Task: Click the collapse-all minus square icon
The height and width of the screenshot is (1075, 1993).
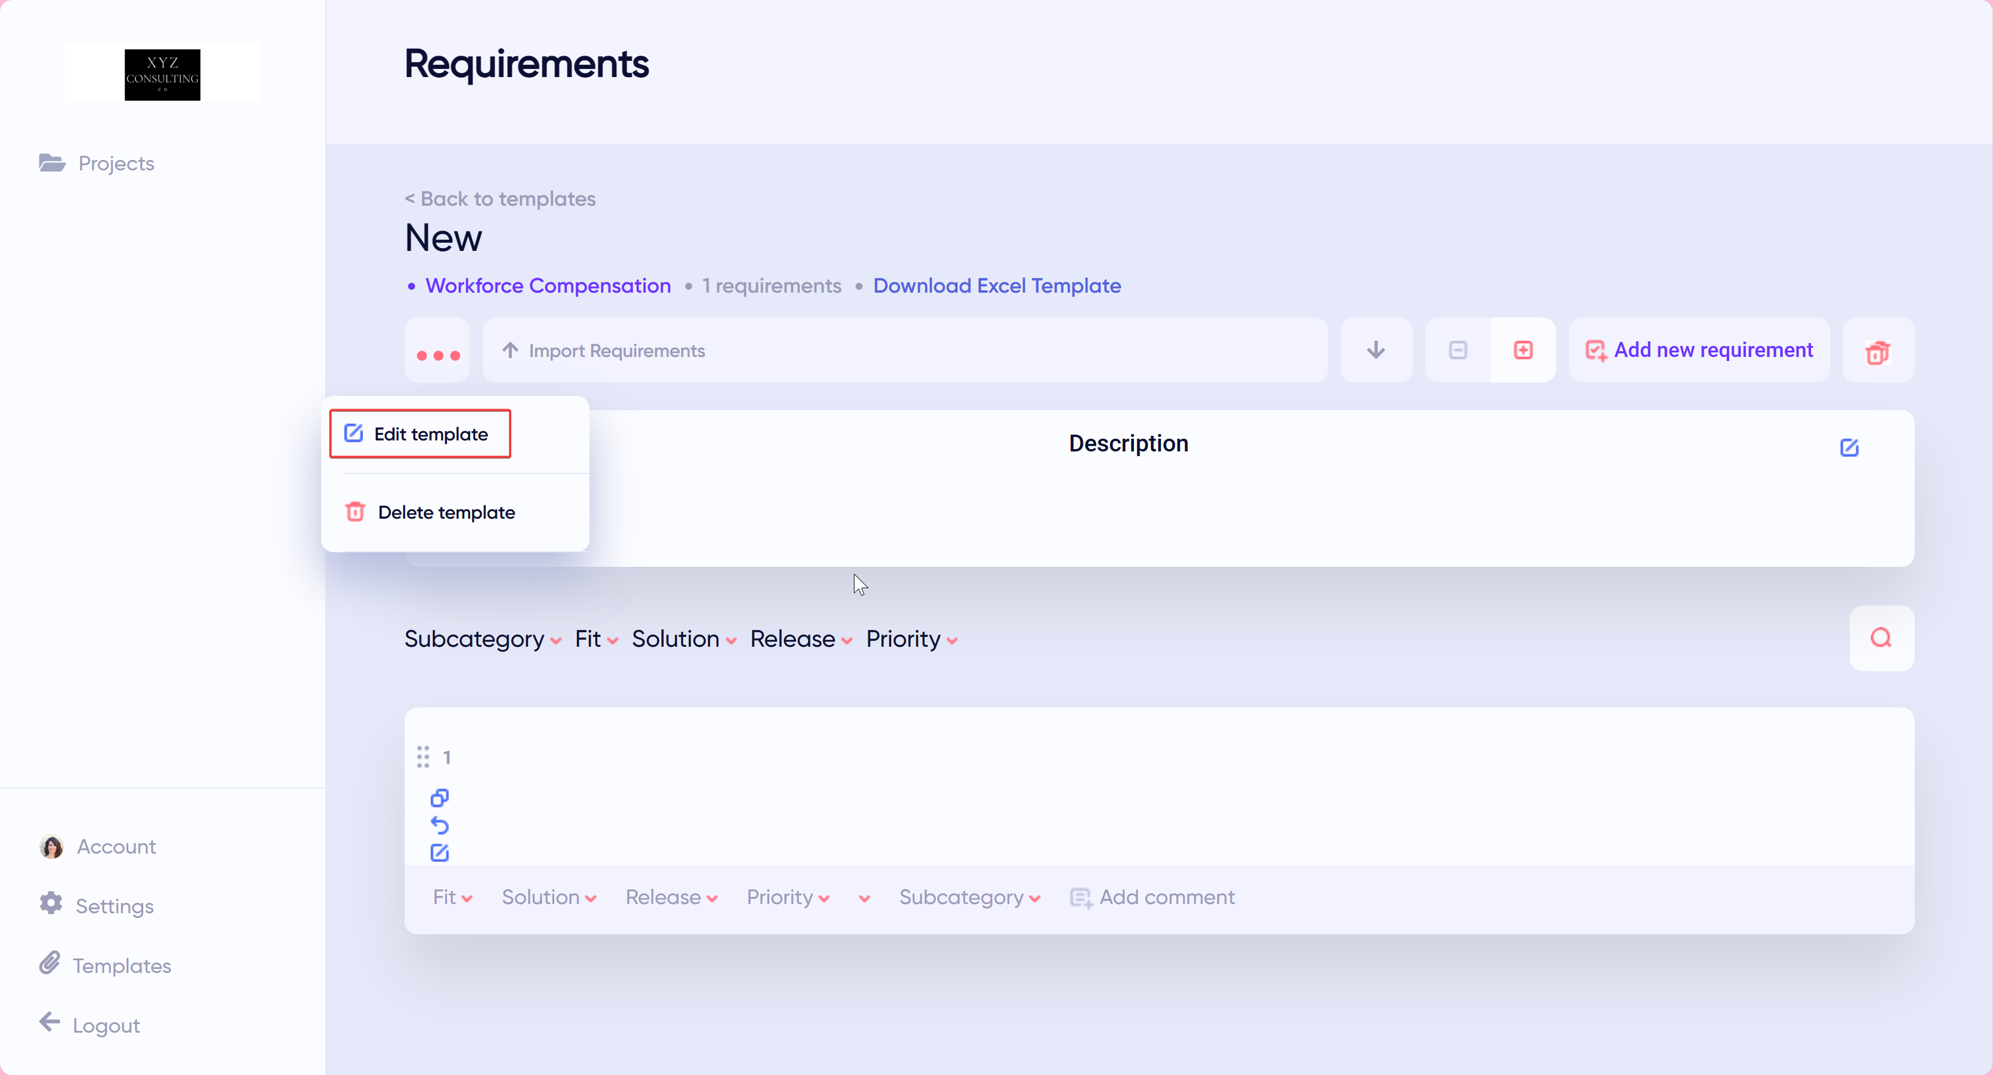Action: tap(1457, 351)
